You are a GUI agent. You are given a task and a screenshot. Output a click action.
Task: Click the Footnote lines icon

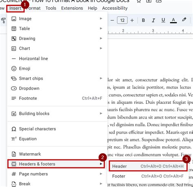(x=14, y=98)
